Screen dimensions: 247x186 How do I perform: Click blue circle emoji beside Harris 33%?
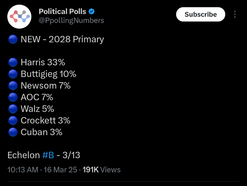13,63
